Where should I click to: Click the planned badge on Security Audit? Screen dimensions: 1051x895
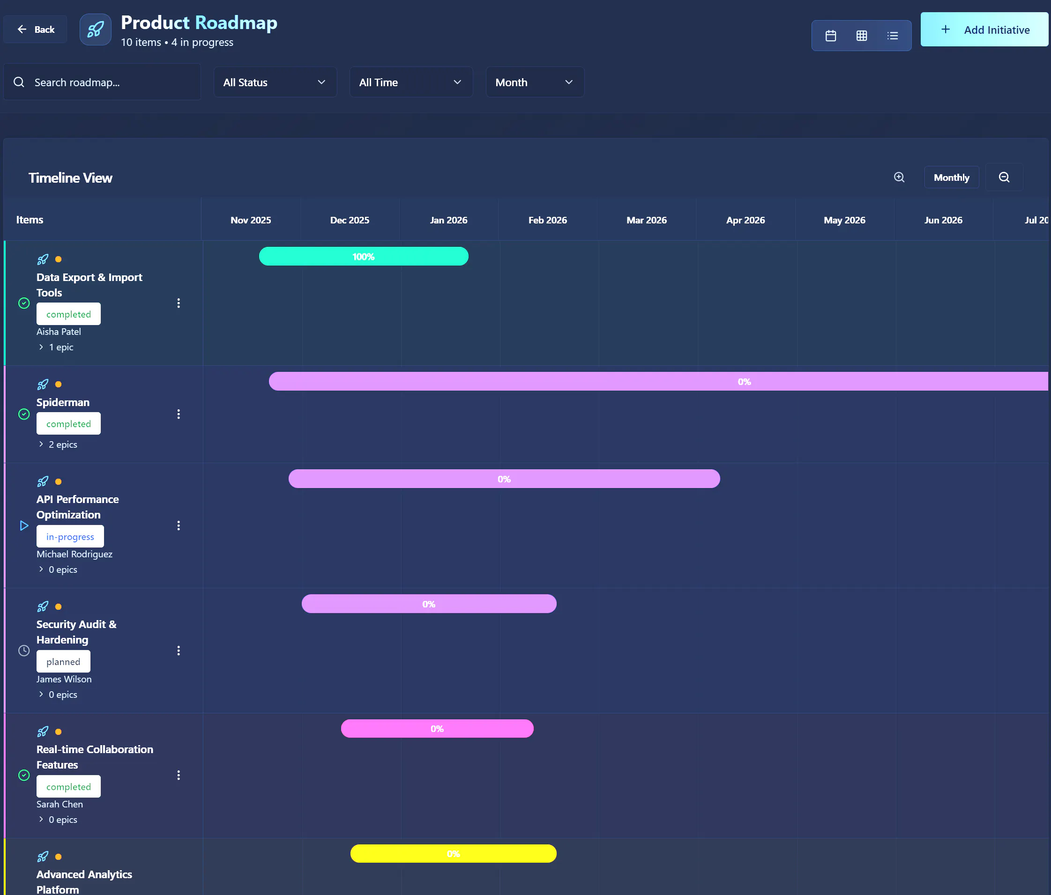(63, 662)
